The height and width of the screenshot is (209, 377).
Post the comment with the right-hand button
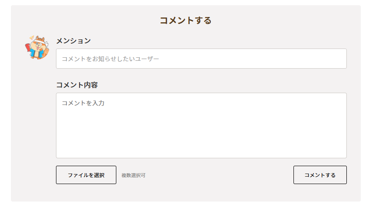pyautogui.click(x=320, y=175)
